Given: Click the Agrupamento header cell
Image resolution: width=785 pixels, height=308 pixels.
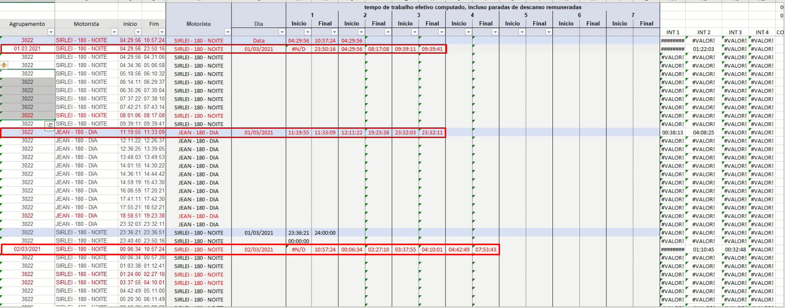Looking at the screenshot, I should 27,24.
